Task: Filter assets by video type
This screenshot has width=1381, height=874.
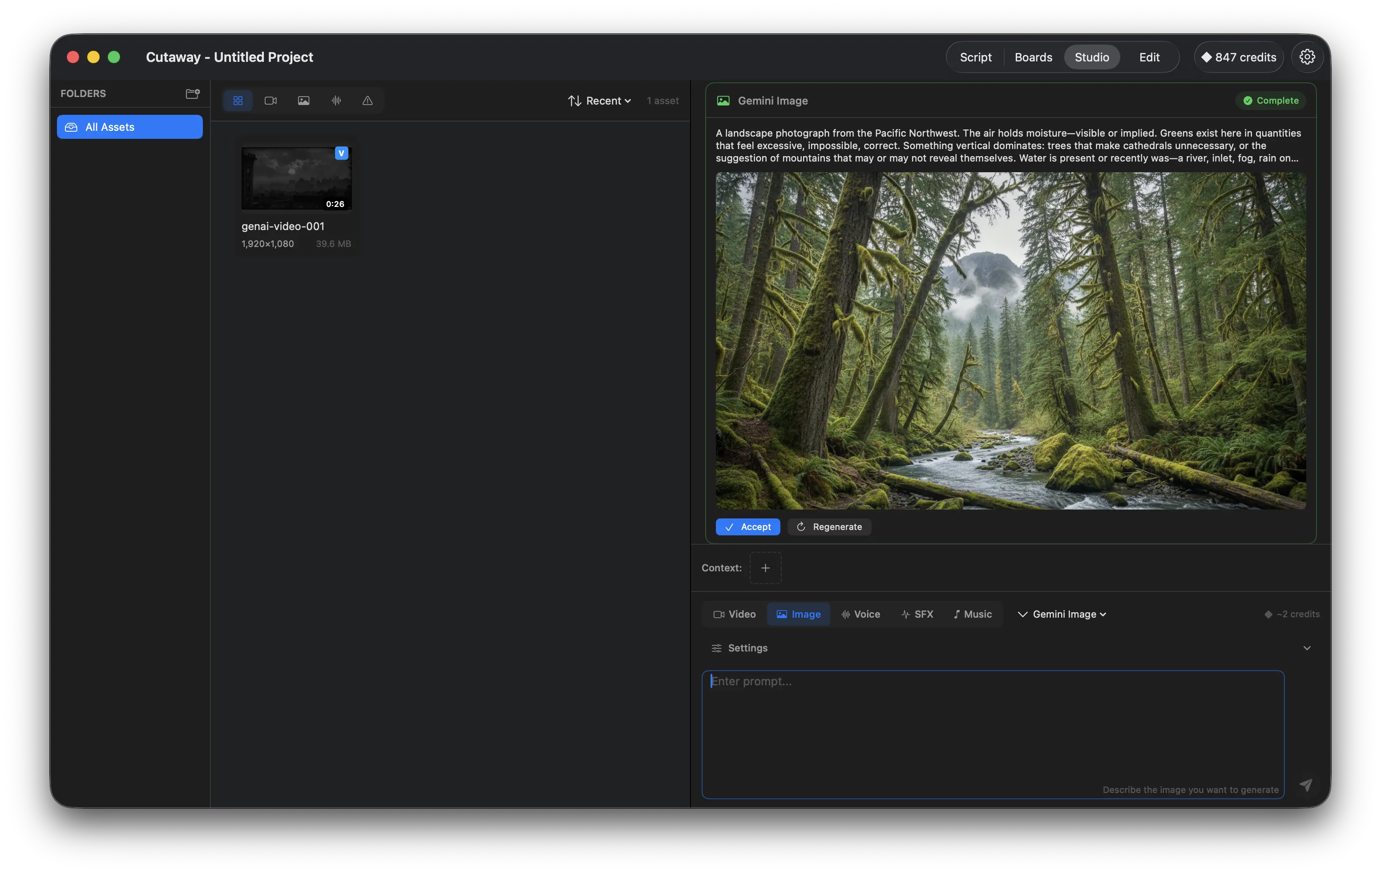Action: [271, 101]
